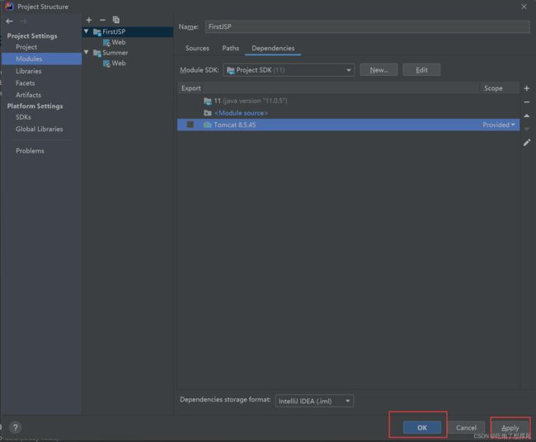Screen dimensions: 536x442
Task: Select the Dependencies tab
Action: (273, 48)
